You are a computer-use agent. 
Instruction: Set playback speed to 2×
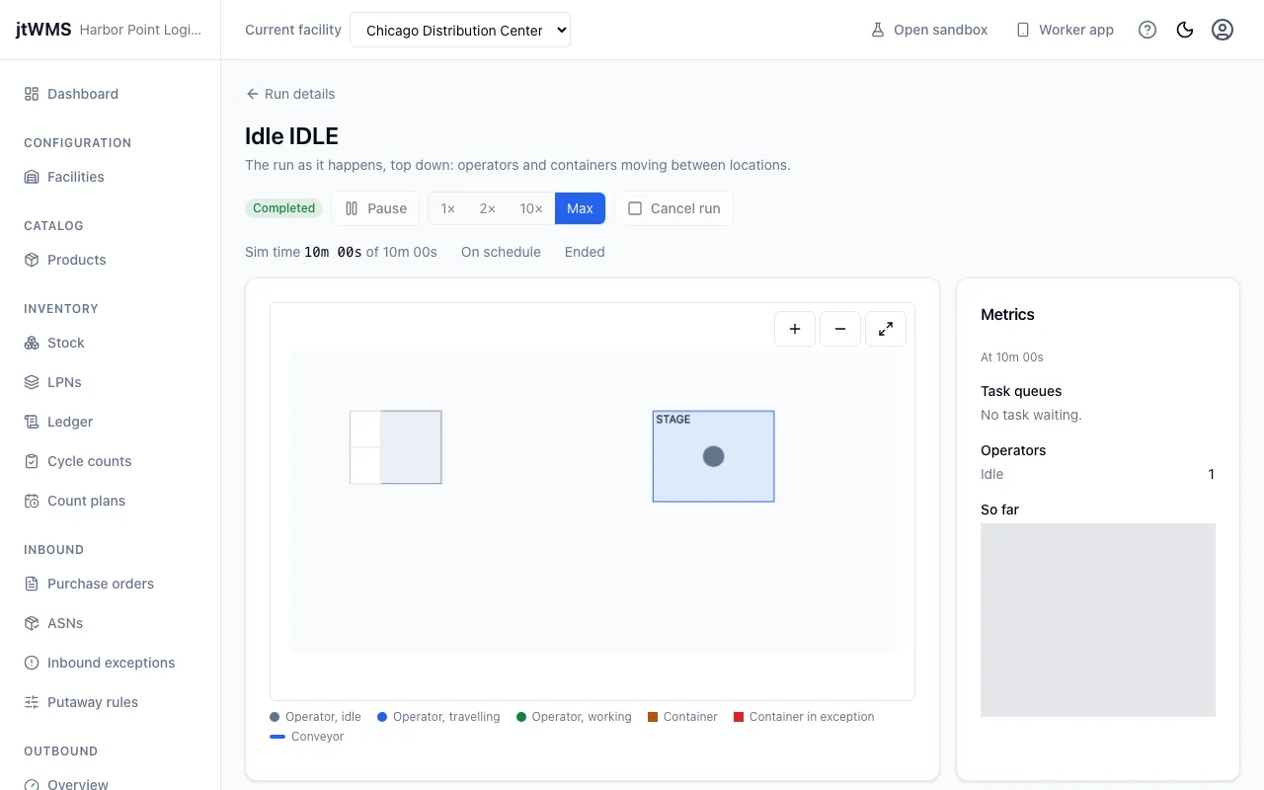point(488,208)
